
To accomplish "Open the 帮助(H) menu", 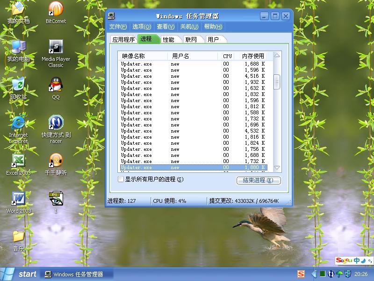I will [213, 27].
